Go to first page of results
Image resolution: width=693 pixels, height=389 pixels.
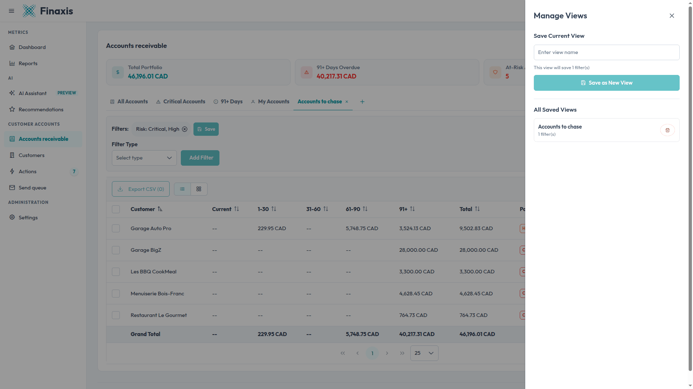tap(343, 353)
